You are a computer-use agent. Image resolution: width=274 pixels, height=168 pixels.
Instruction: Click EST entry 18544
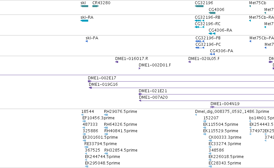(x=82, y=115)
